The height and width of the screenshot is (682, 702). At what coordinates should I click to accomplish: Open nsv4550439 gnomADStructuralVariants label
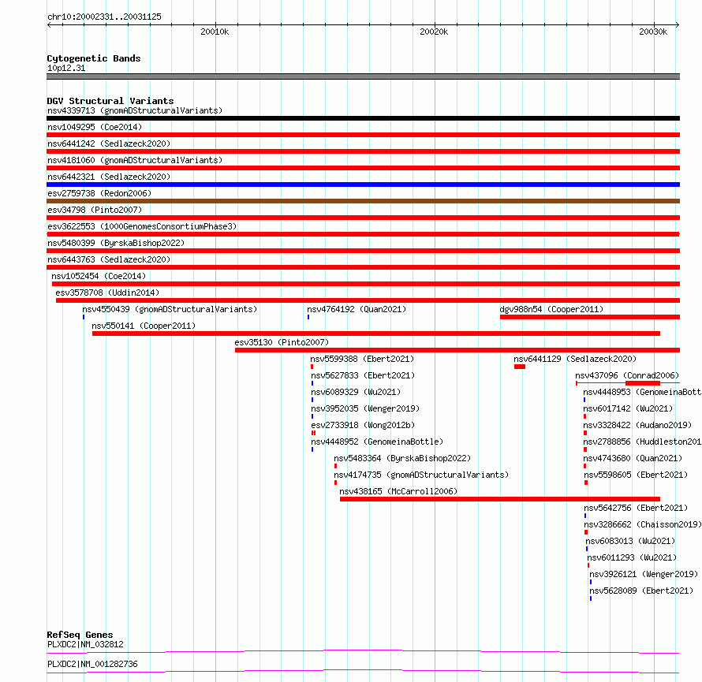click(170, 309)
